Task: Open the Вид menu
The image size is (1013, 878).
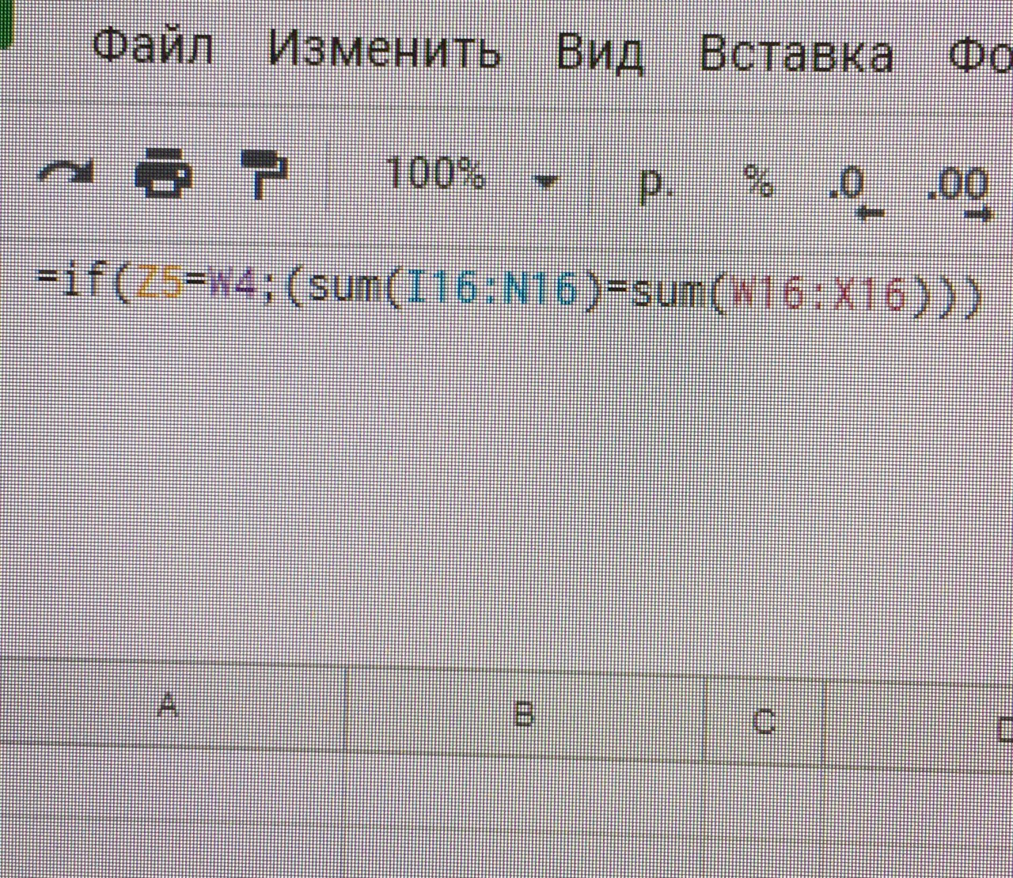Action: coord(600,54)
